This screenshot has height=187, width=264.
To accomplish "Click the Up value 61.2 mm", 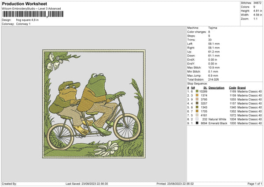I will [x=214, y=52].
